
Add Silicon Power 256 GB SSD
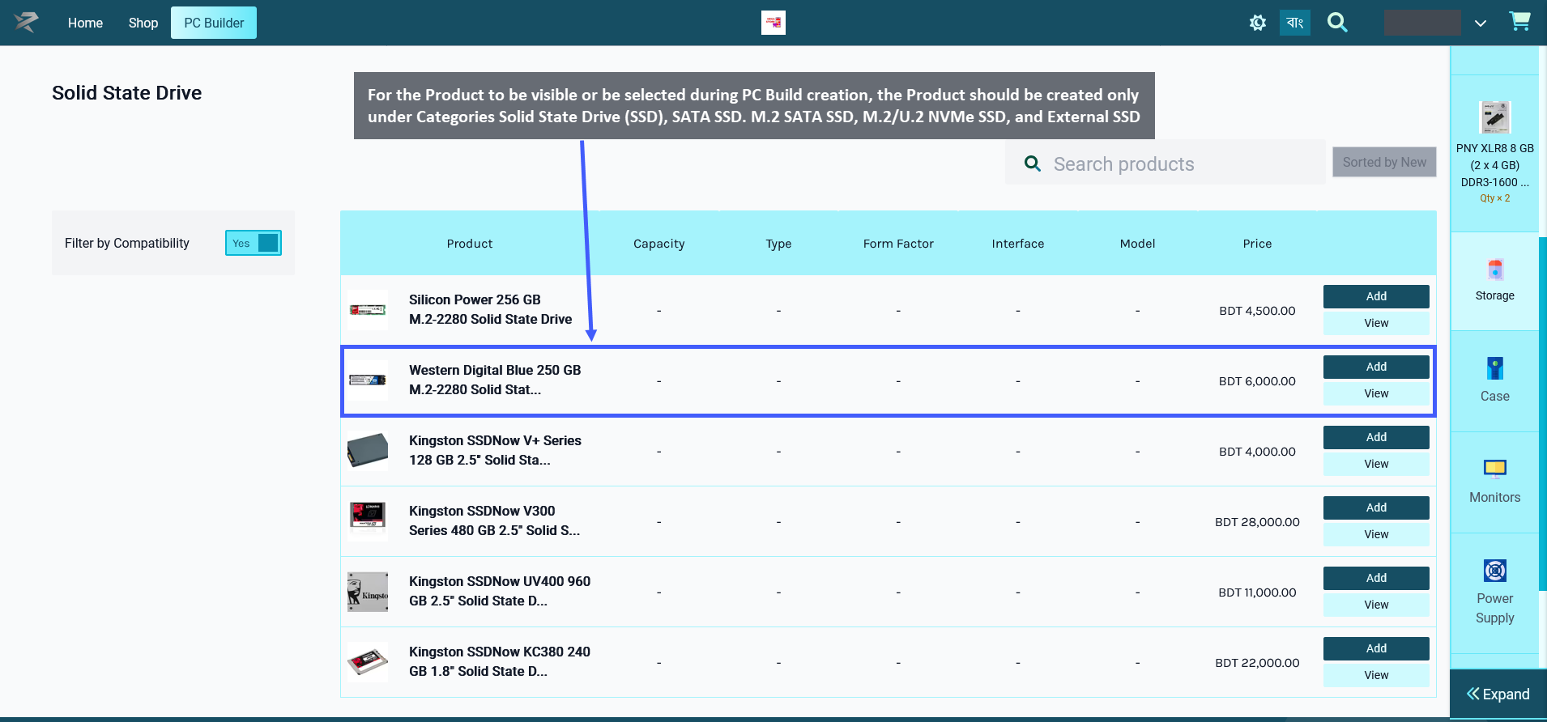pos(1376,296)
